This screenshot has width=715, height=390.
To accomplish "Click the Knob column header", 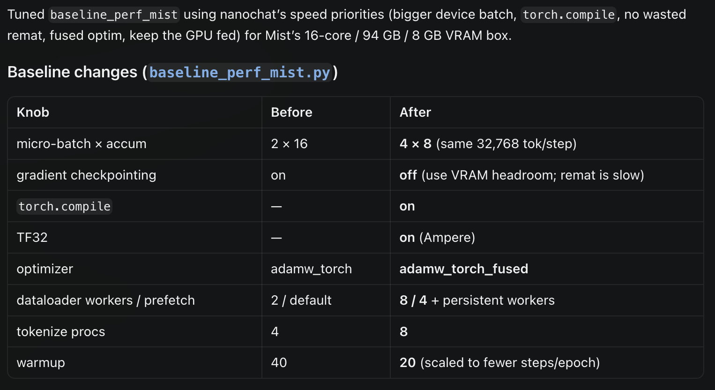I will pyautogui.click(x=33, y=112).
